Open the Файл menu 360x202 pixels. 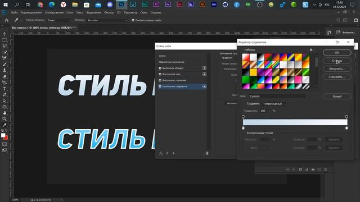coord(14,12)
